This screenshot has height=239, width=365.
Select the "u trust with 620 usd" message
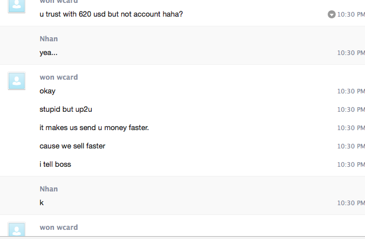(x=111, y=14)
